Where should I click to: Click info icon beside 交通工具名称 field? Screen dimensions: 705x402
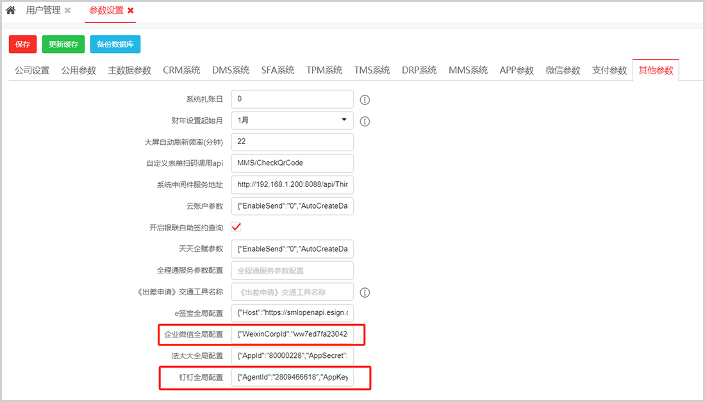coord(365,293)
